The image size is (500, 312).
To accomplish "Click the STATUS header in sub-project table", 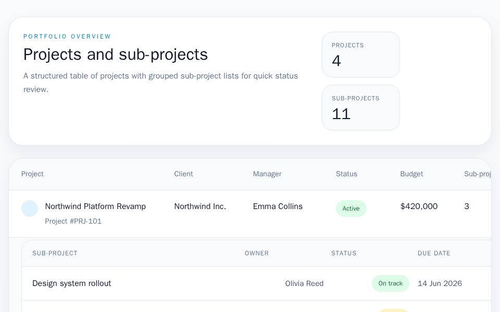I will pyautogui.click(x=344, y=253).
